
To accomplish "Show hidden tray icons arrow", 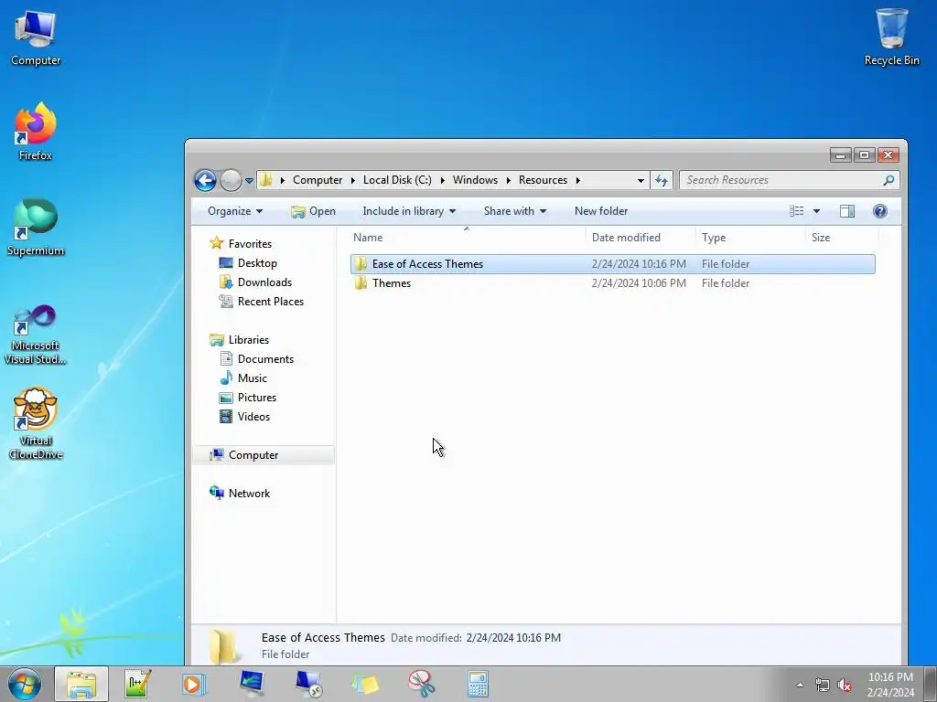I will 800,685.
